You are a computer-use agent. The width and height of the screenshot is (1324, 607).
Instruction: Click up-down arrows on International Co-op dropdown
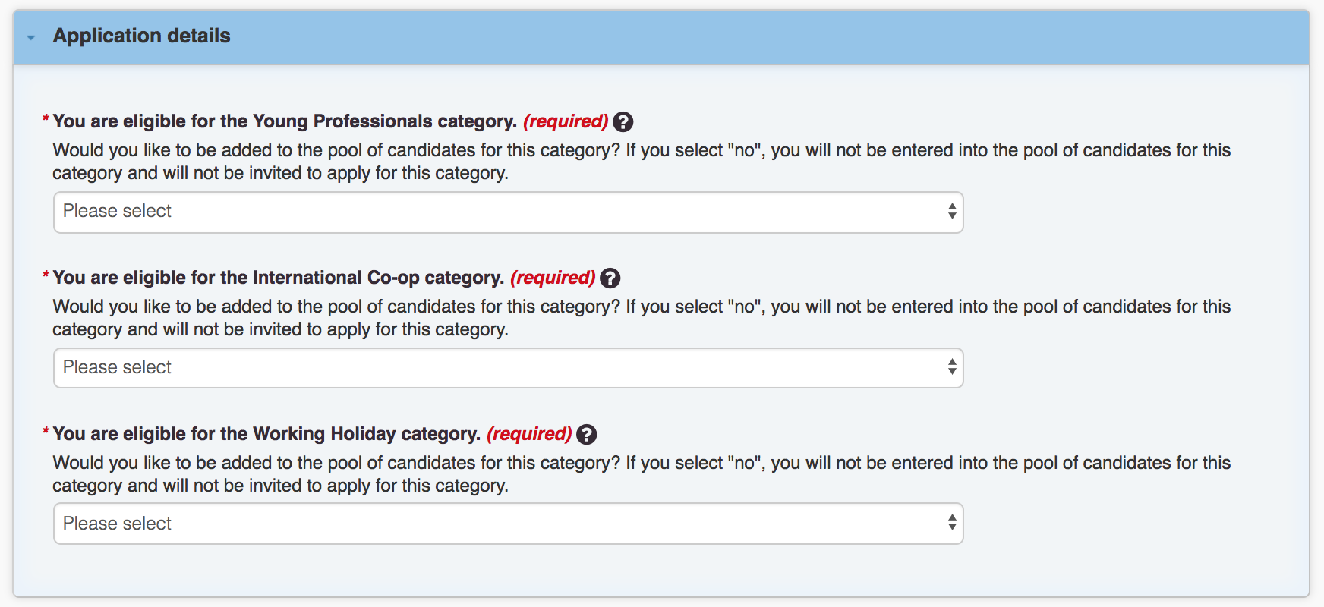tap(951, 367)
